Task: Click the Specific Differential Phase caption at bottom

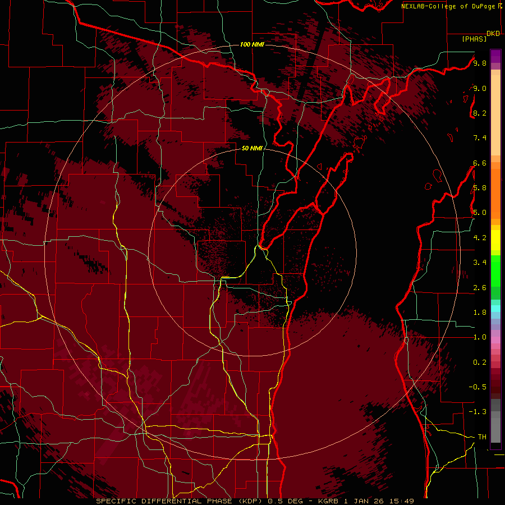Action: [255, 501]
